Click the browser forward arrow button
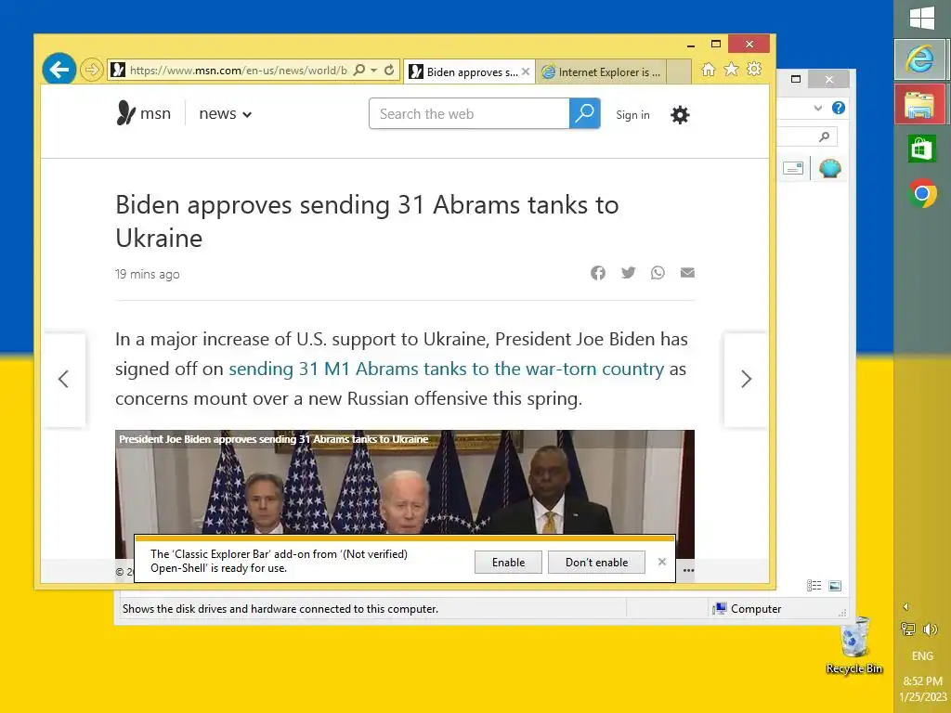 pyautogui.click(x=91, y=70)
